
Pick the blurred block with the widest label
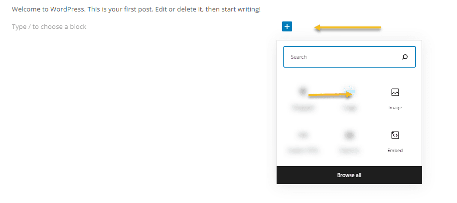click(303, 142)
